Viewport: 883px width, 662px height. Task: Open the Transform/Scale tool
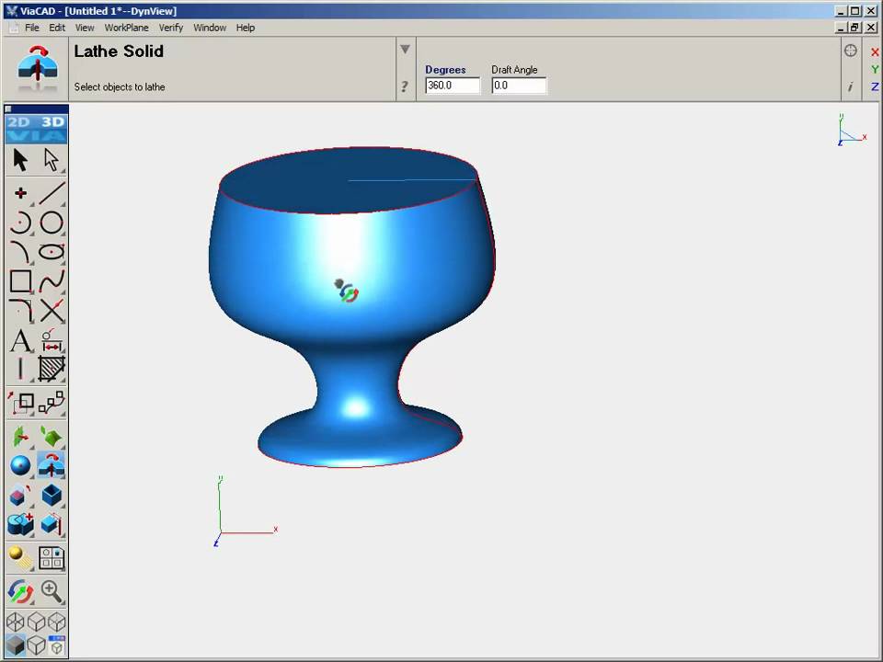tap(21, 402)
